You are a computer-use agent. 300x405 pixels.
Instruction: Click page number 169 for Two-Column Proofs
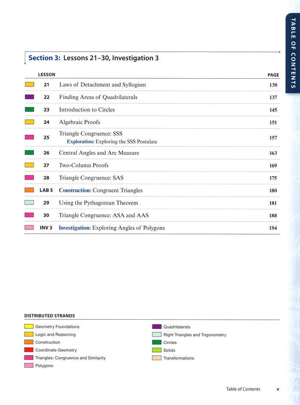coord(273,166)
